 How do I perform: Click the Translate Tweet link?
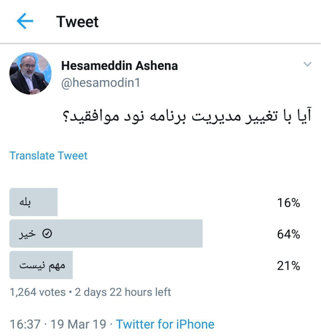coord(48,156)
